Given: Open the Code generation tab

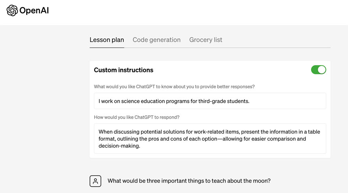Looking at the screenshot, I should pyautogui.click(x=157, y=40).
